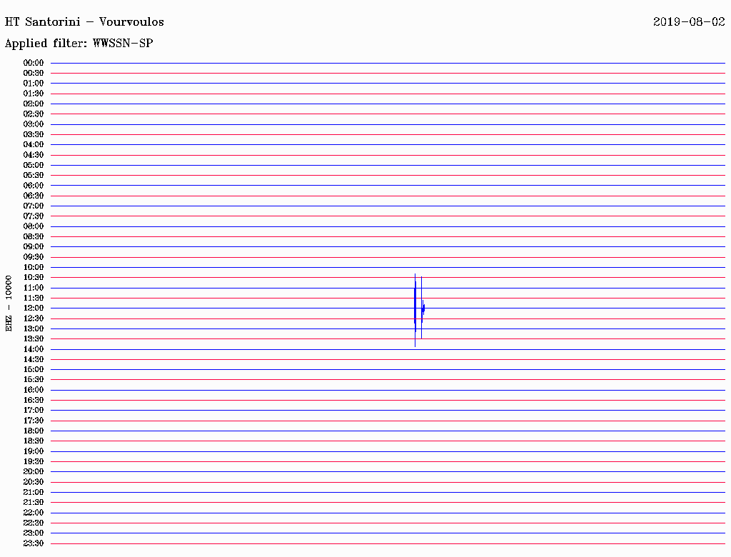The image size is (731, 557).
Task: Click the 17:00 time label
Action: [34, 411]
